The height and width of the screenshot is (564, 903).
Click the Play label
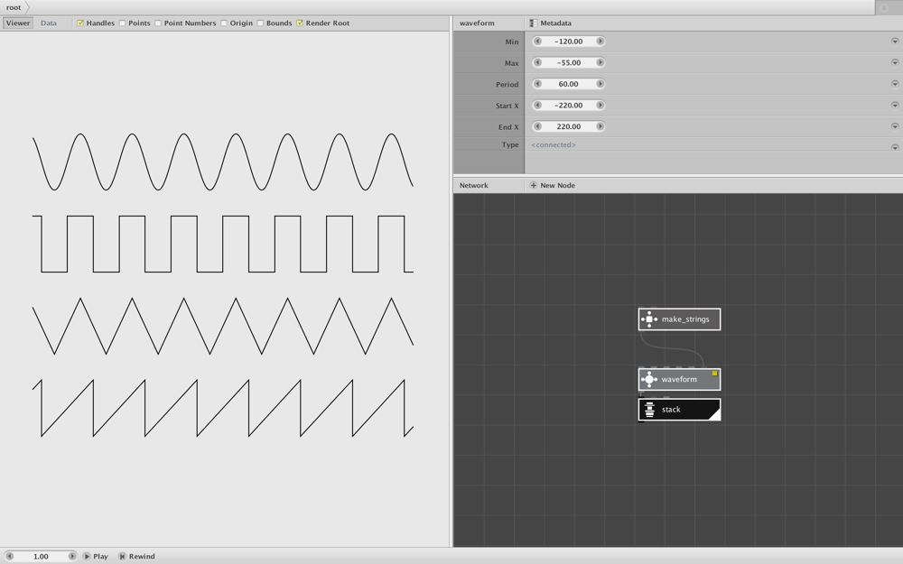click(x=101, y=557)
